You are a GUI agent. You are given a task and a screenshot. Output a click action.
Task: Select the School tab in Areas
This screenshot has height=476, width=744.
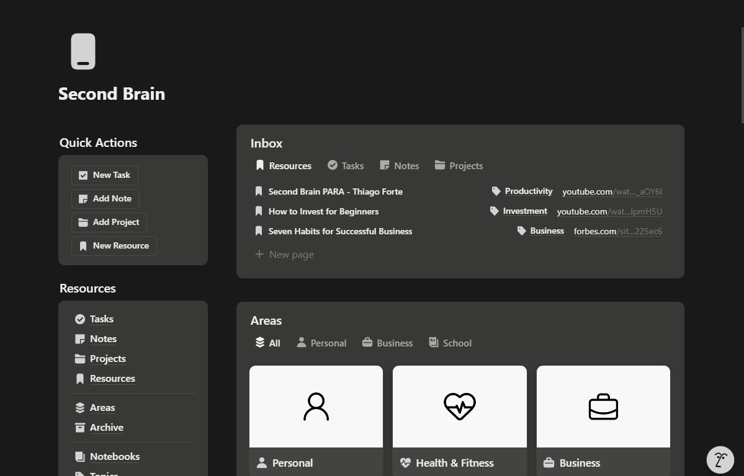450,343
